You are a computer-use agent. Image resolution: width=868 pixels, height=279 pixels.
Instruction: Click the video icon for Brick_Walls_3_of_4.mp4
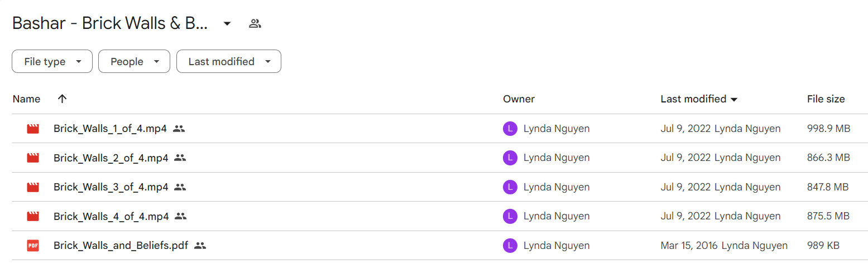point(33,187)
